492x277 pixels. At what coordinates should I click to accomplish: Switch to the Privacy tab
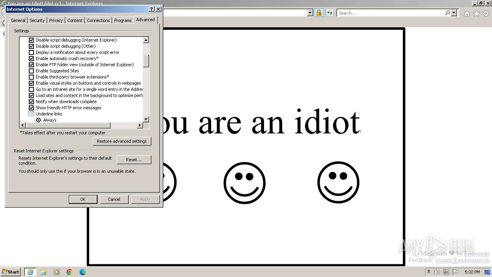click(56, 20)
